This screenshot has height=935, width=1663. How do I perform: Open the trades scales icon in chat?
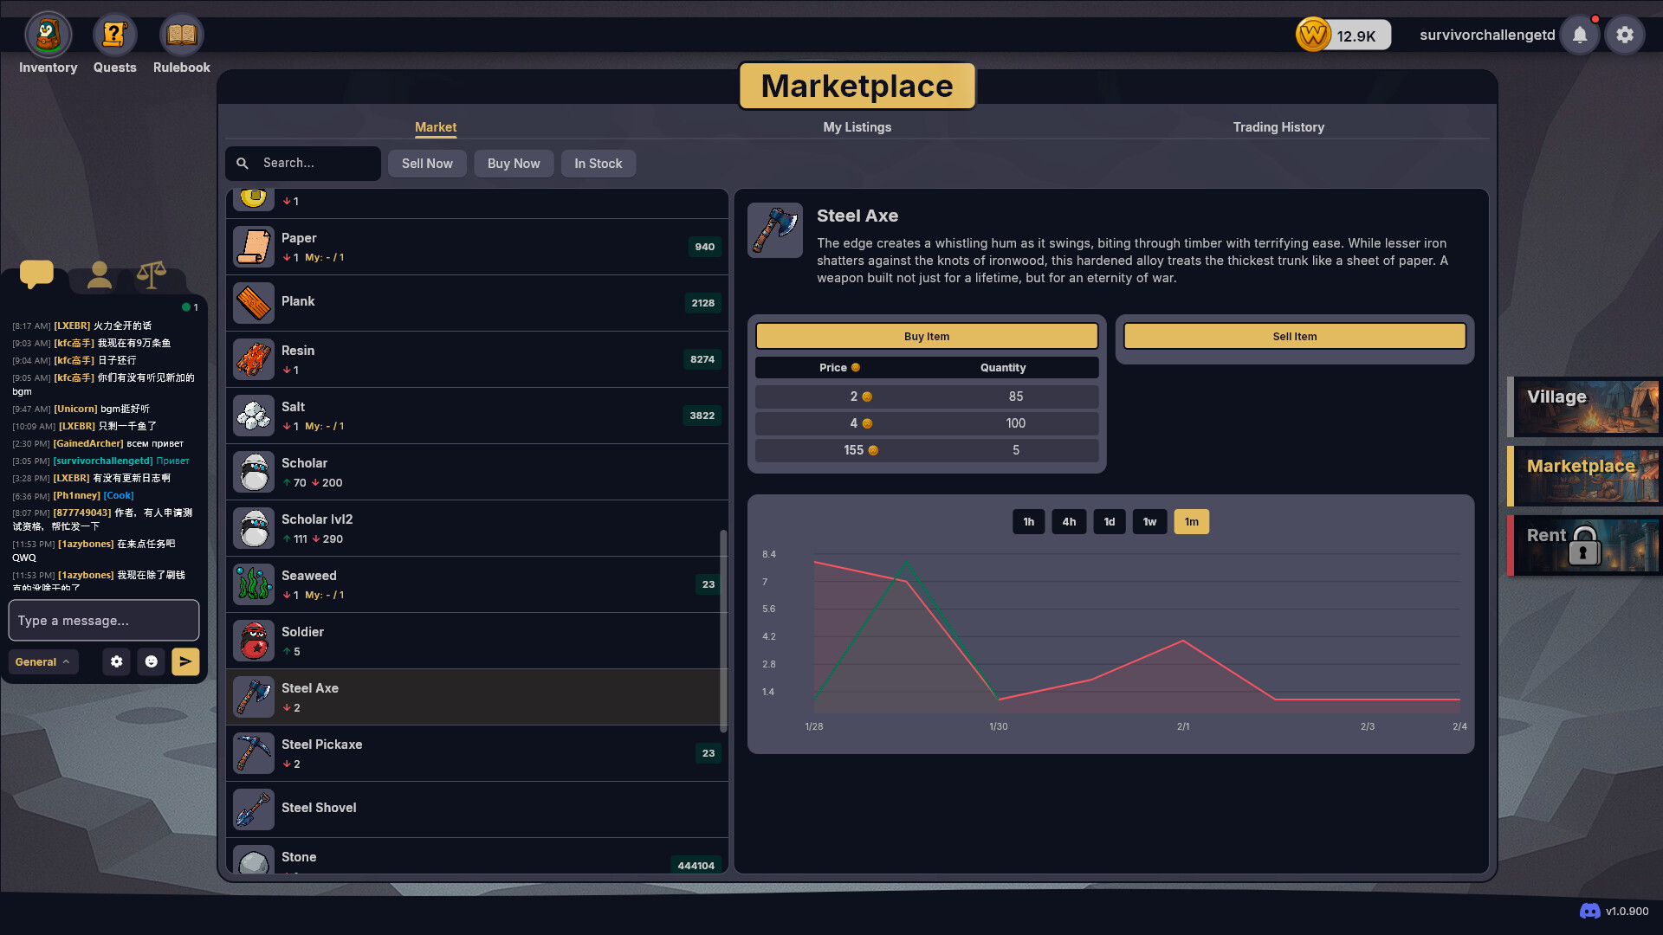point(152,274)
